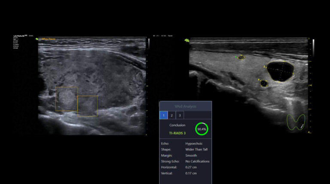Click the Conclusion label

click(x=177, y=125)
